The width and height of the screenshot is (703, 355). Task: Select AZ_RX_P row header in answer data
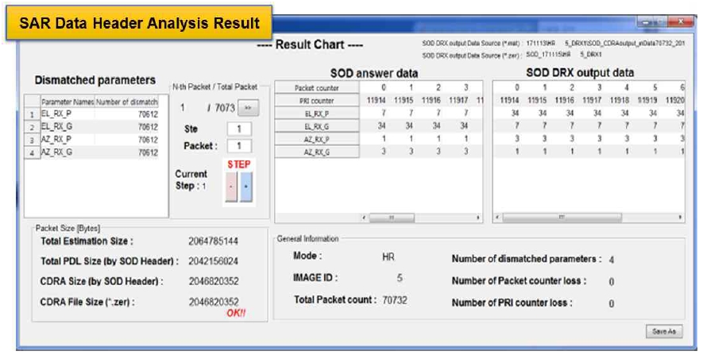pos(310,137)
